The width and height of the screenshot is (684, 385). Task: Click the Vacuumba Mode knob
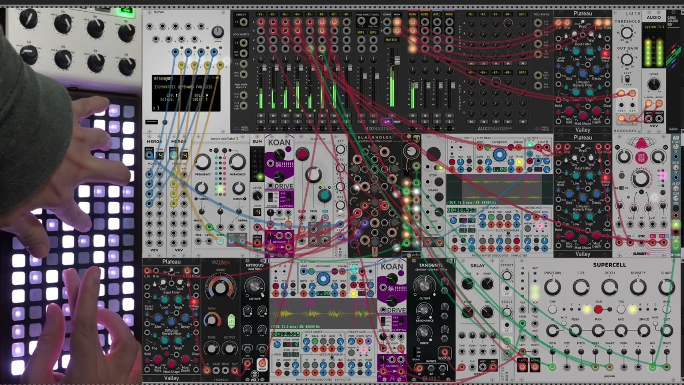click(x=220, y=288)
